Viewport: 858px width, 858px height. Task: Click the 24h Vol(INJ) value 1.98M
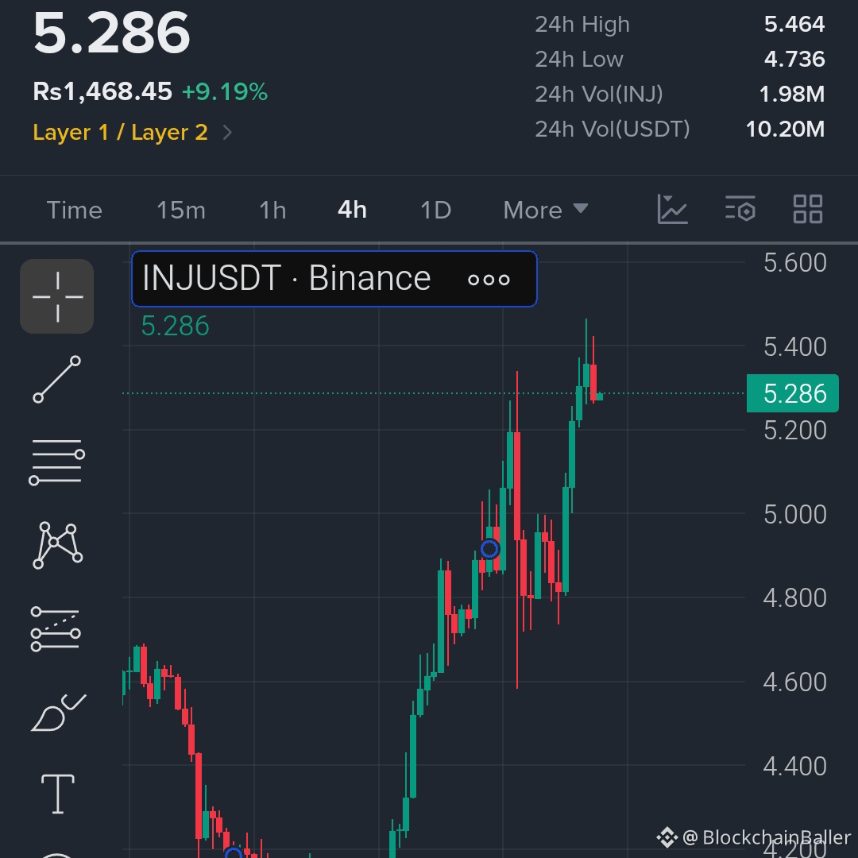792,94
